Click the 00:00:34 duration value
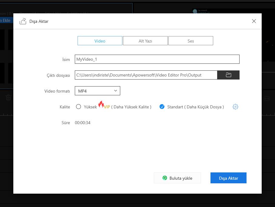This screenshot has height=207, width=275. click(83, 123)
